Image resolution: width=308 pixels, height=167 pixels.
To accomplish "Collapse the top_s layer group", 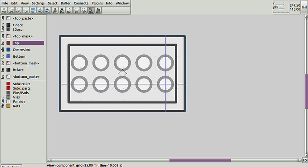I will click(x=3, y=27).
